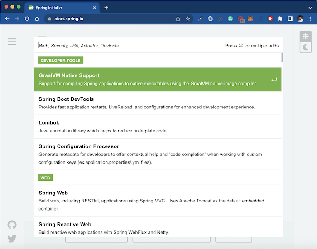The image size is (317, 249).
Task: Go forward using browser forward arrow
Action: [x=17, y=19]
